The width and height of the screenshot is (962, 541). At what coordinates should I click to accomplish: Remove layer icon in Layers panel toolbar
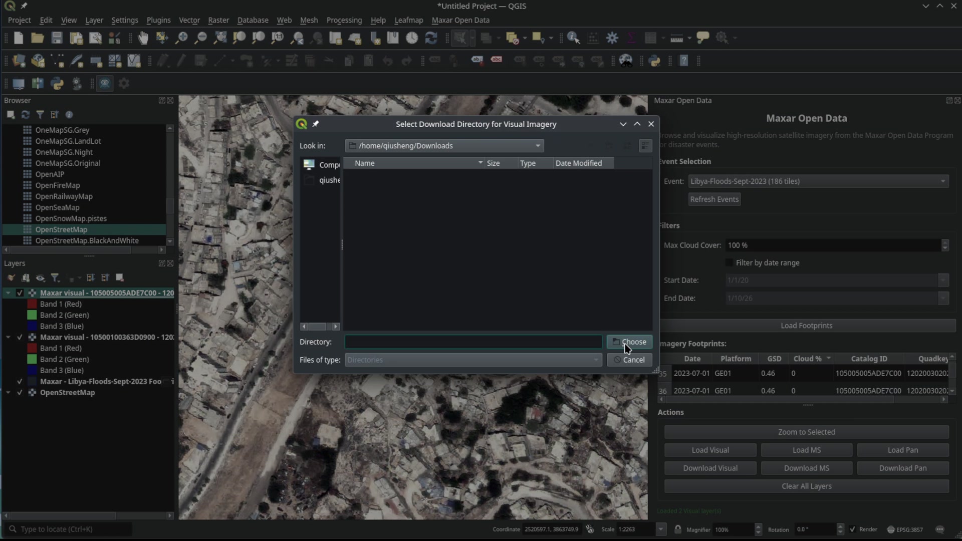click(x=120, y=278)
